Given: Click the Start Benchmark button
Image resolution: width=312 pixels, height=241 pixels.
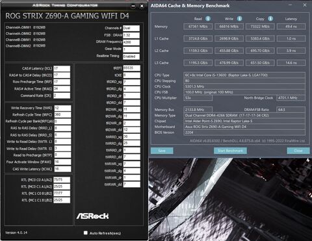Looking at the screenshot, I should click(x=230, y=151).
